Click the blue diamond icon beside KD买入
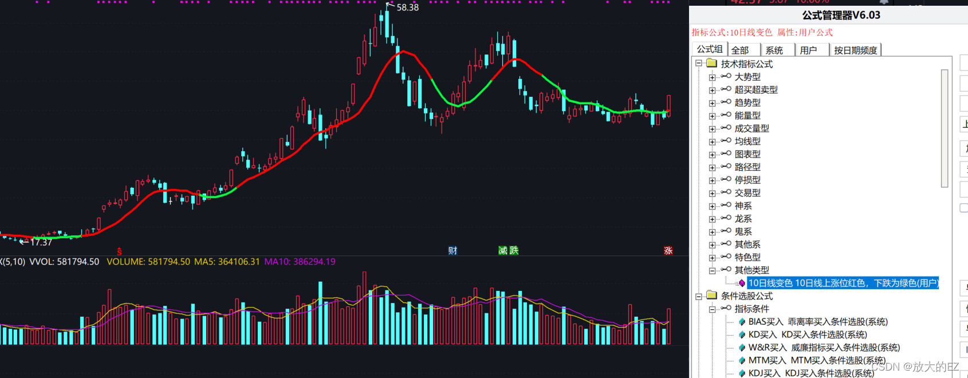Viewport: 968px width, 378px height. (x=742, y=334)
